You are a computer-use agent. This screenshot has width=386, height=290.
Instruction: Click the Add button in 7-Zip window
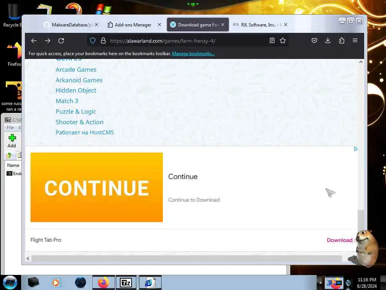point(12,141)
